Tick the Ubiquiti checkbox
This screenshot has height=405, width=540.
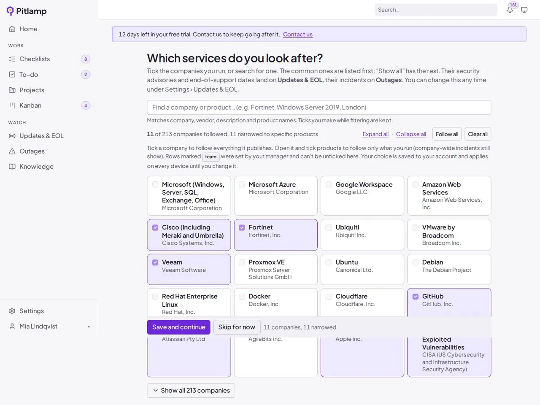pyautogui.click(x=329, y=227)
